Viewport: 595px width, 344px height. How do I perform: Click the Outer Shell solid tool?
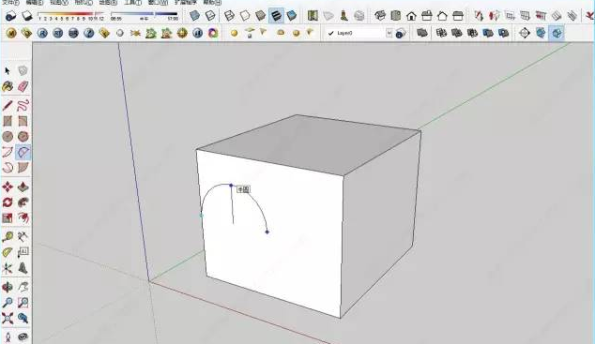[x=422, y=33]
